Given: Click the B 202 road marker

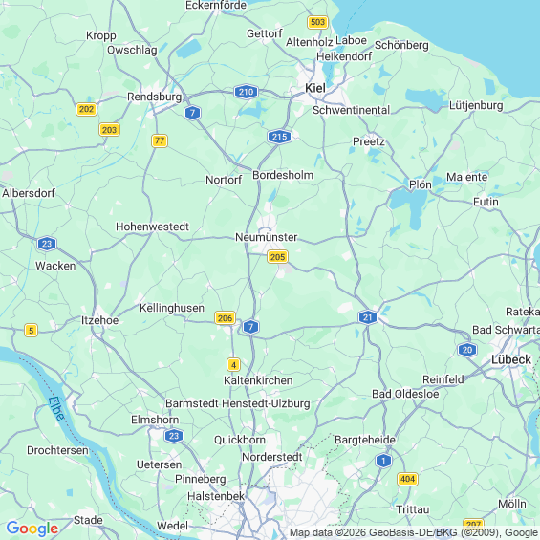Looking at the screenshot, I should pos(86,110).
